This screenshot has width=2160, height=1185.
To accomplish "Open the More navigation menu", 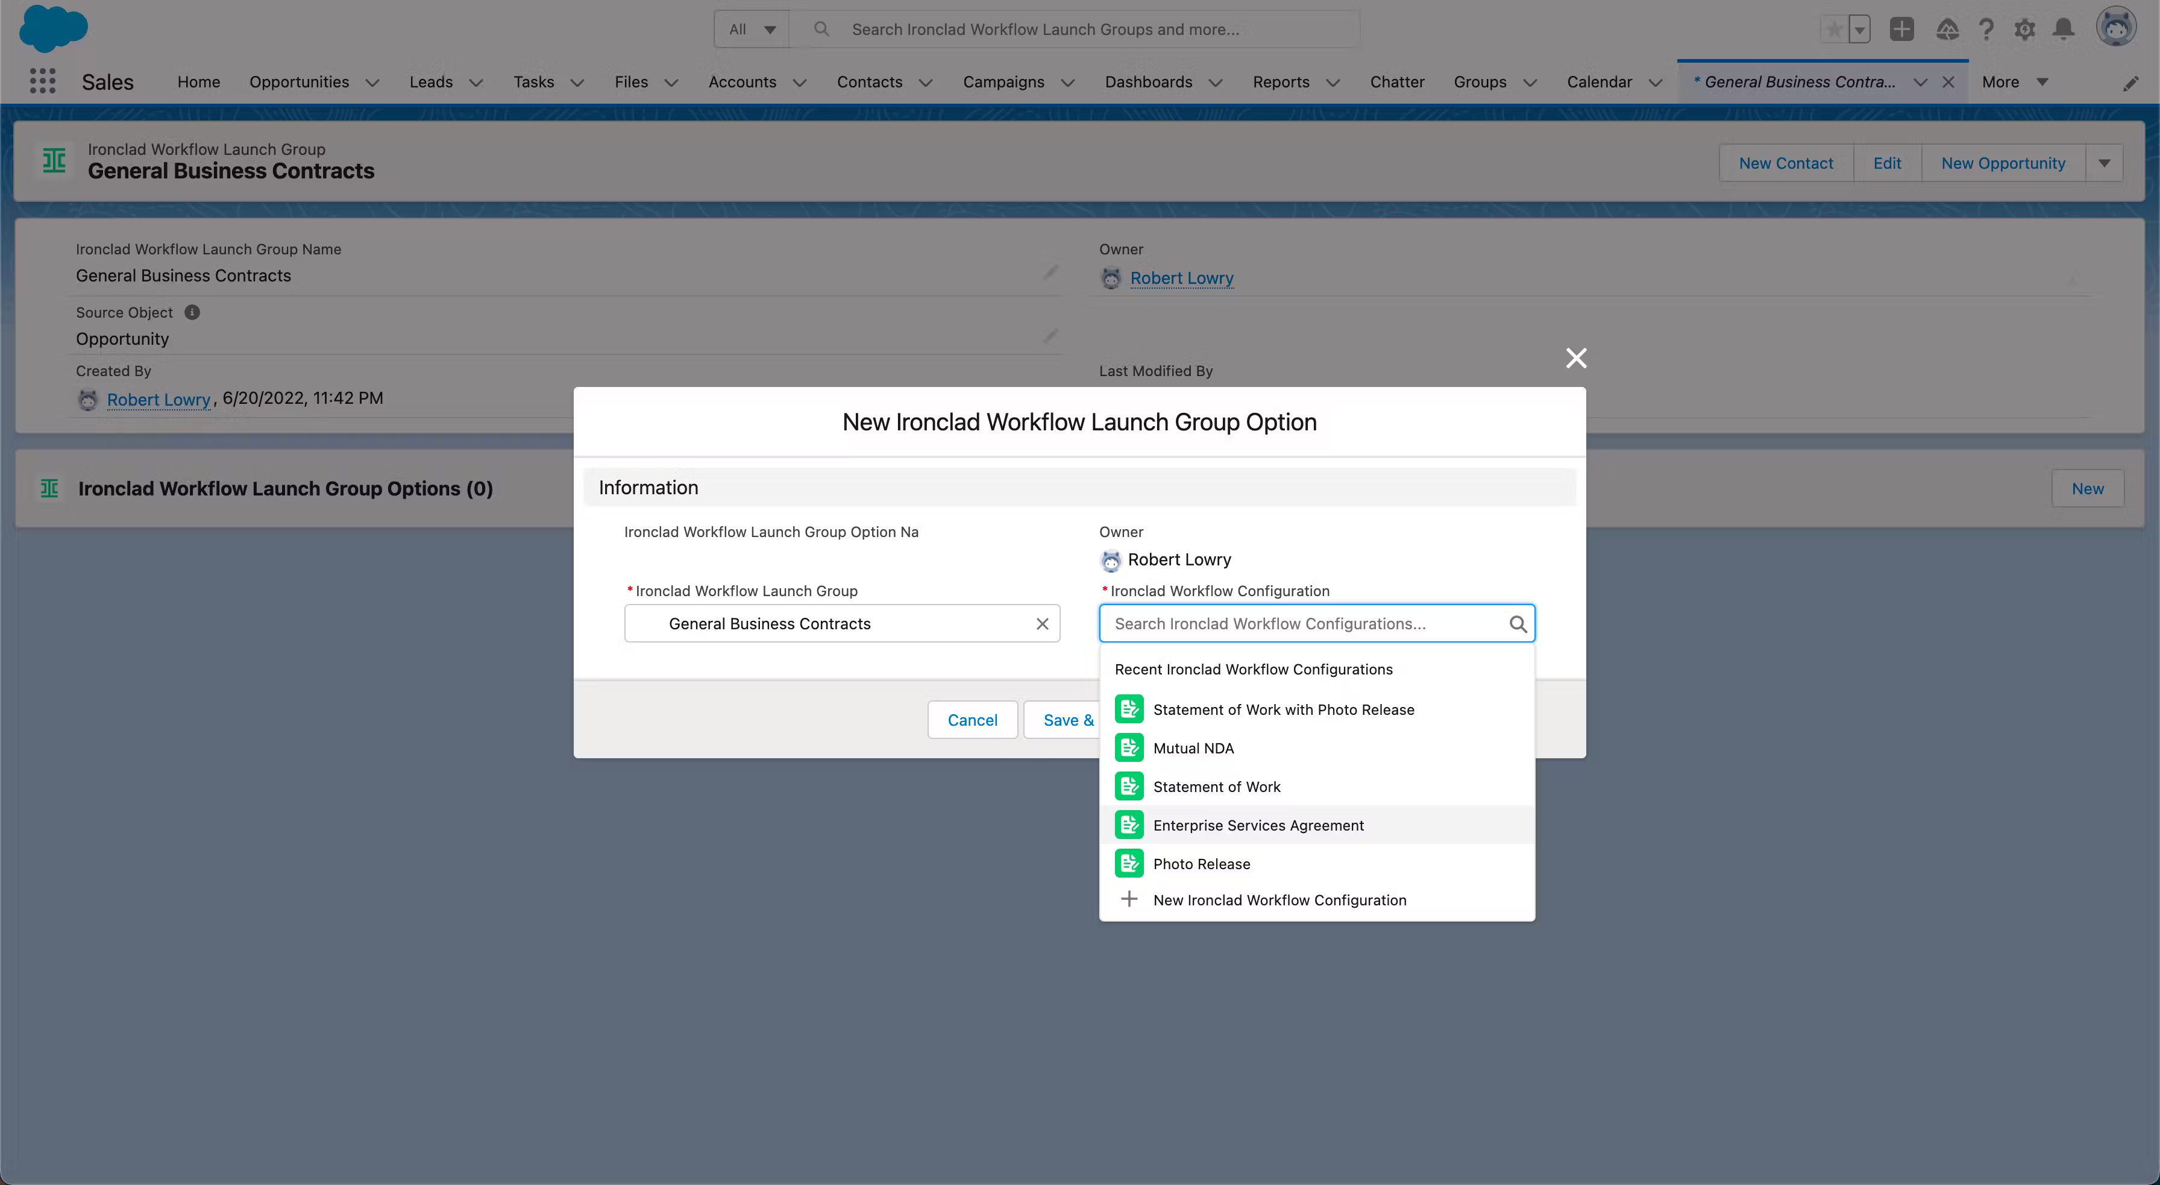I will 2014,82.
